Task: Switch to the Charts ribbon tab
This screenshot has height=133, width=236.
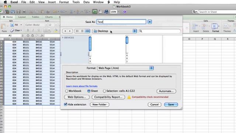Action: pyautogui.click(x=49, y=17)
